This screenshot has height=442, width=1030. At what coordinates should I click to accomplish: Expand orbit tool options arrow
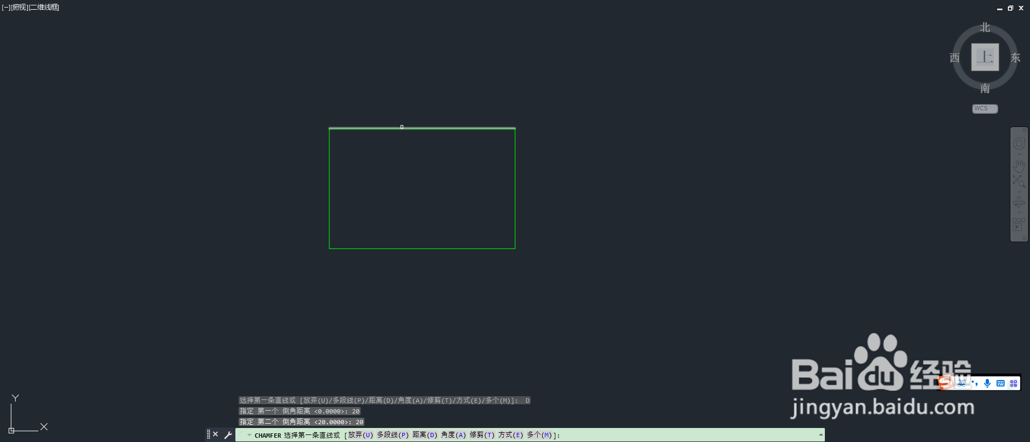point(1019,212)
